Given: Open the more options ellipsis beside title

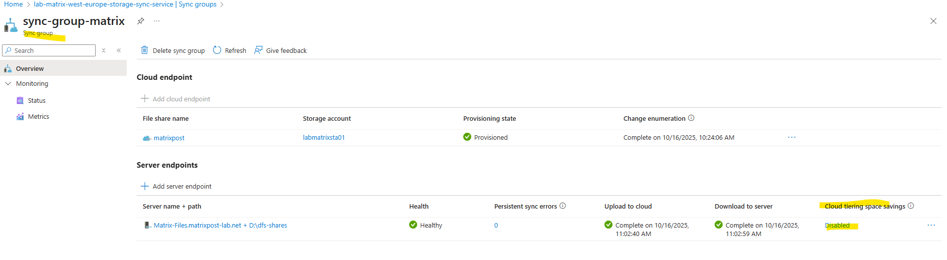Looking at the screenshot, I should [157, 21].
